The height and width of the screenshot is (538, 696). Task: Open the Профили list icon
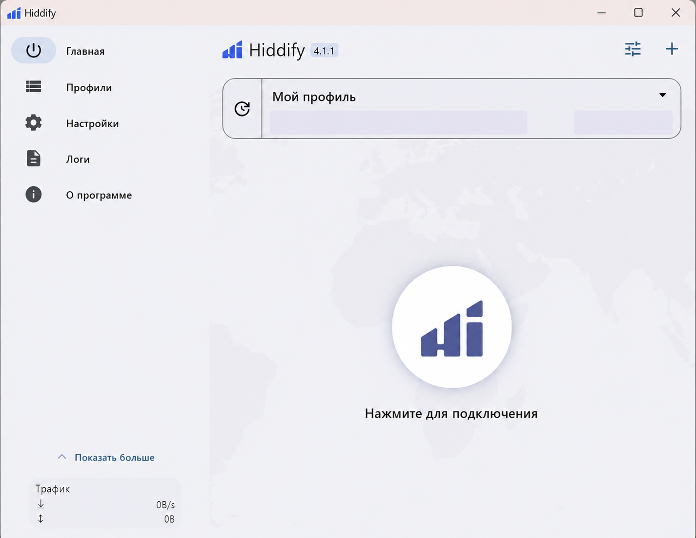(x=34, y=87)
